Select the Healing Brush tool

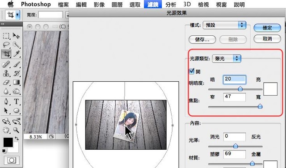[x=6, y=64]
